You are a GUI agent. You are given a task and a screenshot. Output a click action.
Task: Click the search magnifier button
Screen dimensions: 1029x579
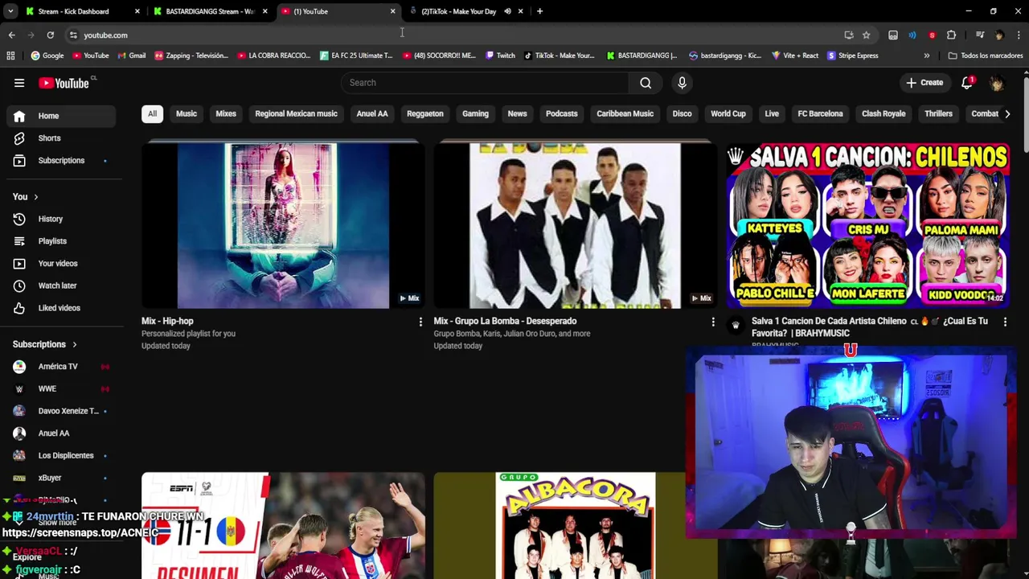pos(646,83)
